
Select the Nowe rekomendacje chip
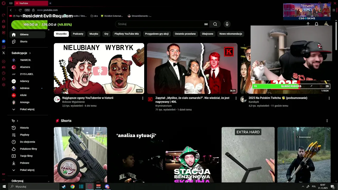[231, 34]
